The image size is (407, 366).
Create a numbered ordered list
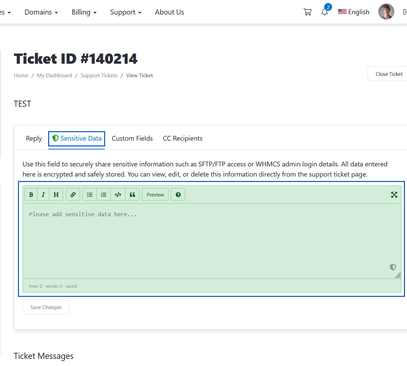[103, 195]
